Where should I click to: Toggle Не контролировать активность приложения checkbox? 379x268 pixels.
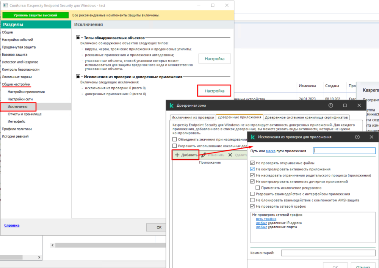(252, 169)
